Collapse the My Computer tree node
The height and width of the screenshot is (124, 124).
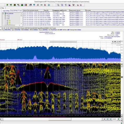click(x=3, y=14)
